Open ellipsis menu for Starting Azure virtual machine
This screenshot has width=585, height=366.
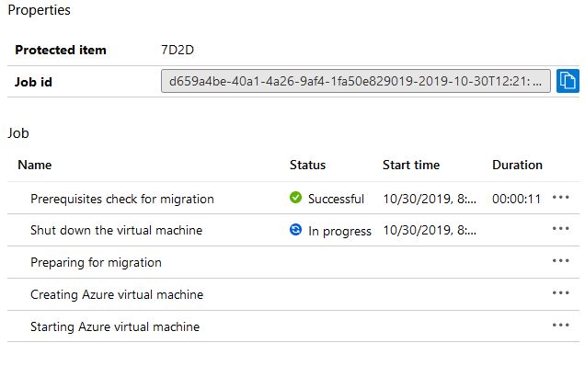pyautogui.click(x=560, y=325)
